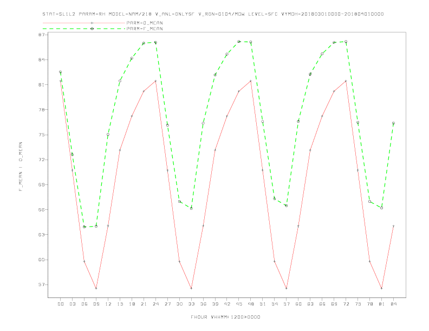429x331 pixels.
Task: Click y-axis tick label 81
Action: coord(42,85)
